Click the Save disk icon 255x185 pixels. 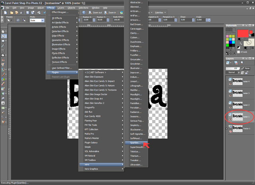27,12
